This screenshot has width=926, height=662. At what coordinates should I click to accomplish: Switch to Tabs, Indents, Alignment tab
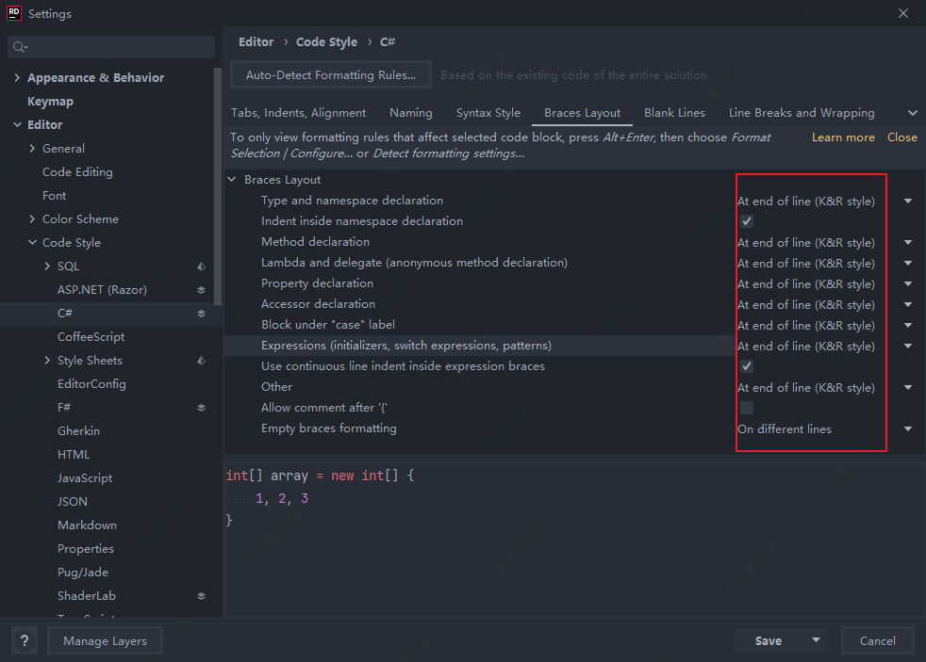pyautogui.click(x=298, y=113)
